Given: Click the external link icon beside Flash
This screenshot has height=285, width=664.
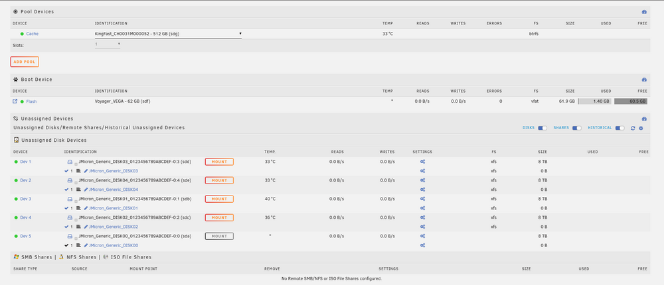Looking at the screenshot, I should [x=15, y=101].
